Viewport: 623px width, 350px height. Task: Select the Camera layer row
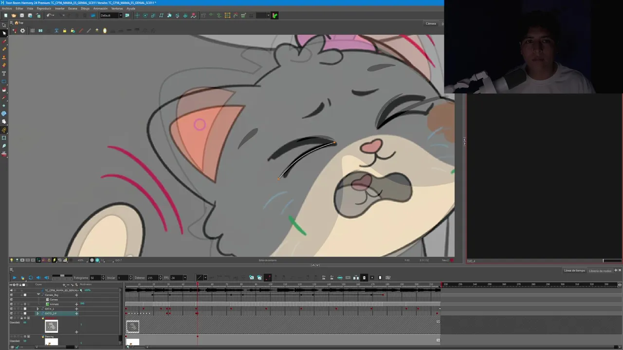point(54,299)
